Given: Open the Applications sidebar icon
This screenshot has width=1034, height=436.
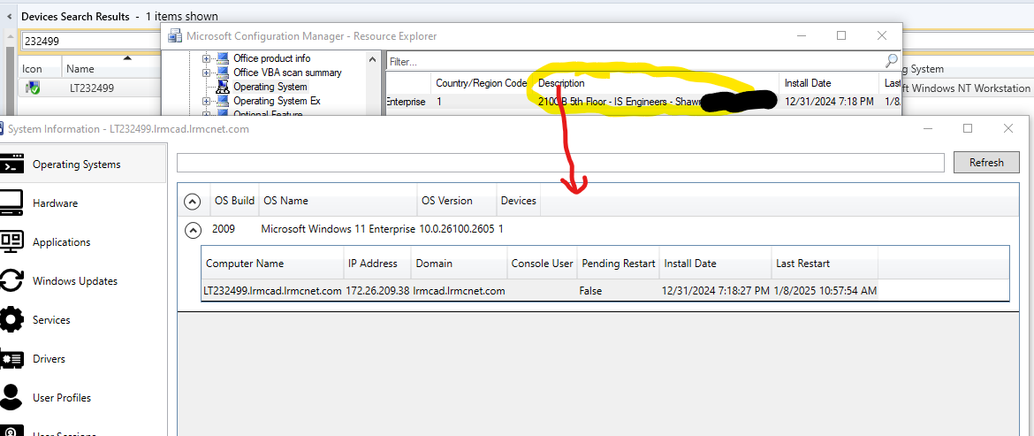Looking at the screenshot, I should coord(11,242).
